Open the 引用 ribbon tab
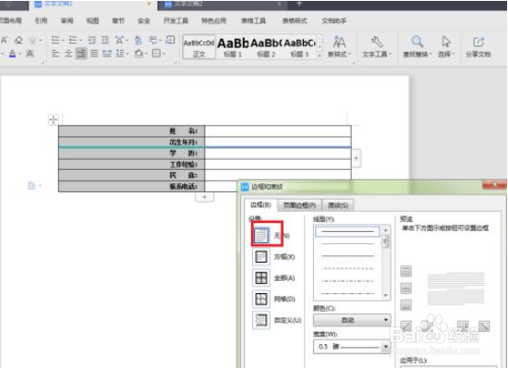This screenshot has height=368, width=508. click(42, 20)
